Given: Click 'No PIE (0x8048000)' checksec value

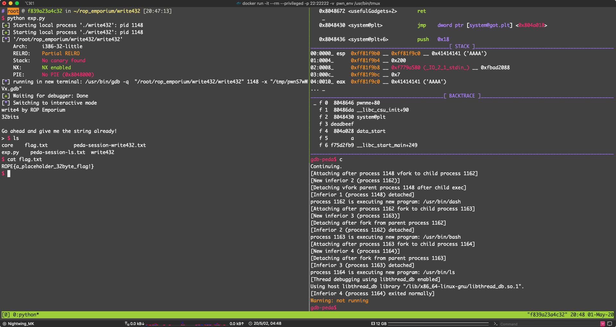Looking at the screenshot, I should (68, 75).
